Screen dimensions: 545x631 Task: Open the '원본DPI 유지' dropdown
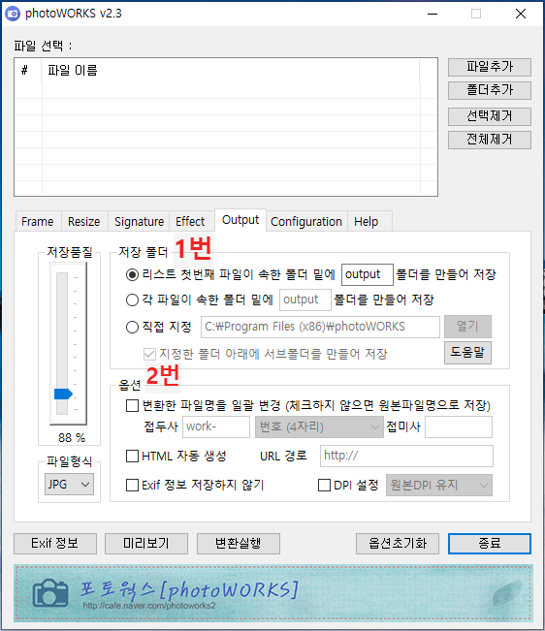pos(438,485)
